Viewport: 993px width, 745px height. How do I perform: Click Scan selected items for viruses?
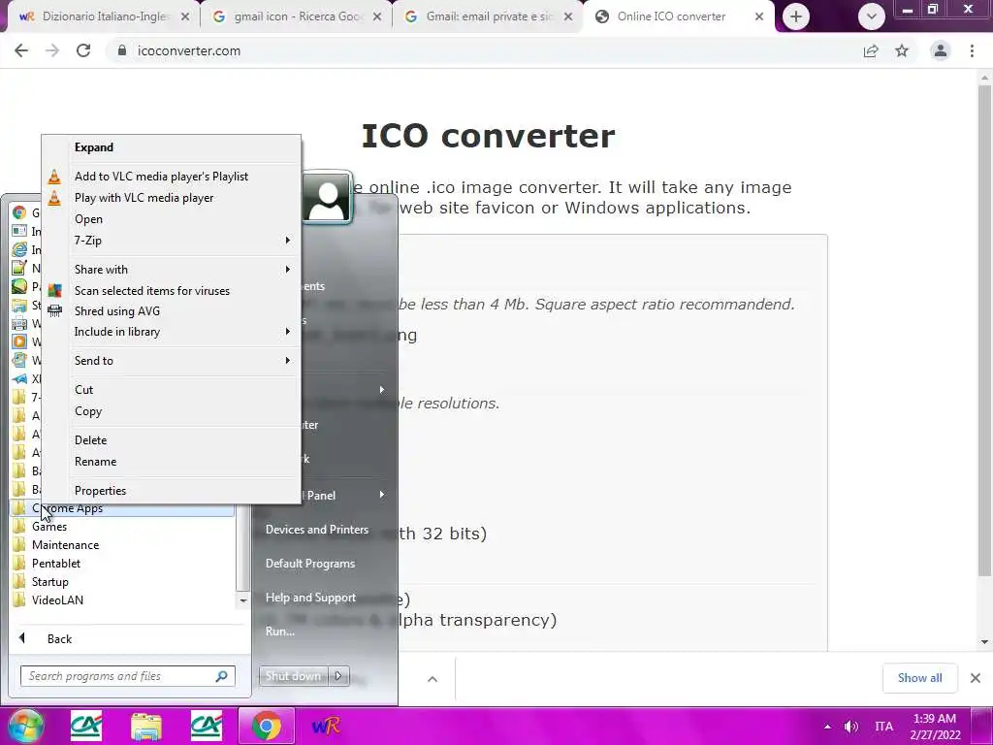pyautogui.click(x=152, y=291)
